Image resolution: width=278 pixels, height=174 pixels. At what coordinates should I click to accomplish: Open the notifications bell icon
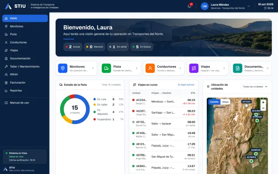pyautogui.click(x=189, y=6)
